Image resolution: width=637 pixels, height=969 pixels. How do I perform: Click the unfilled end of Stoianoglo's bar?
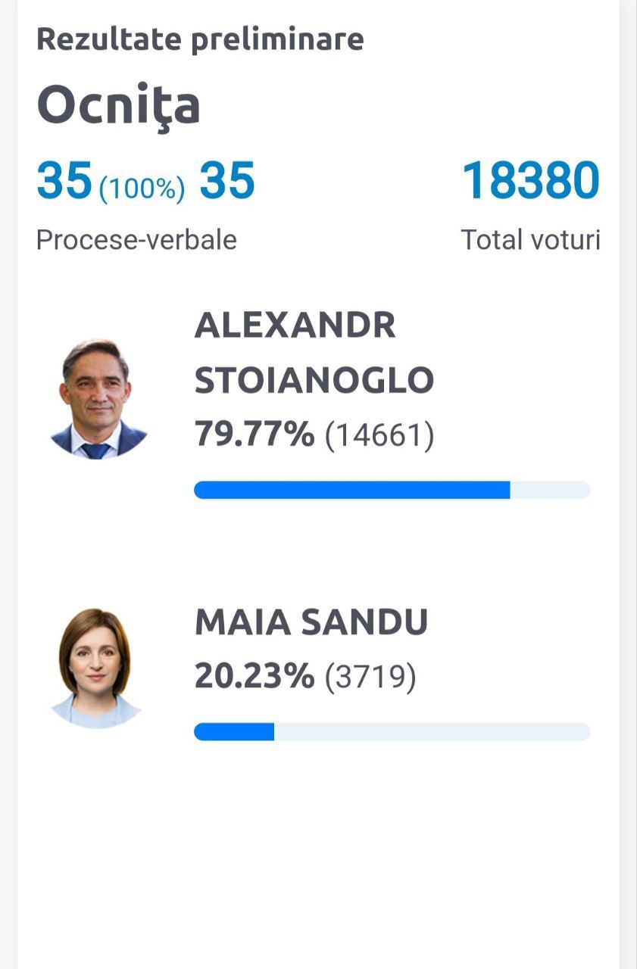click(550, 490)
